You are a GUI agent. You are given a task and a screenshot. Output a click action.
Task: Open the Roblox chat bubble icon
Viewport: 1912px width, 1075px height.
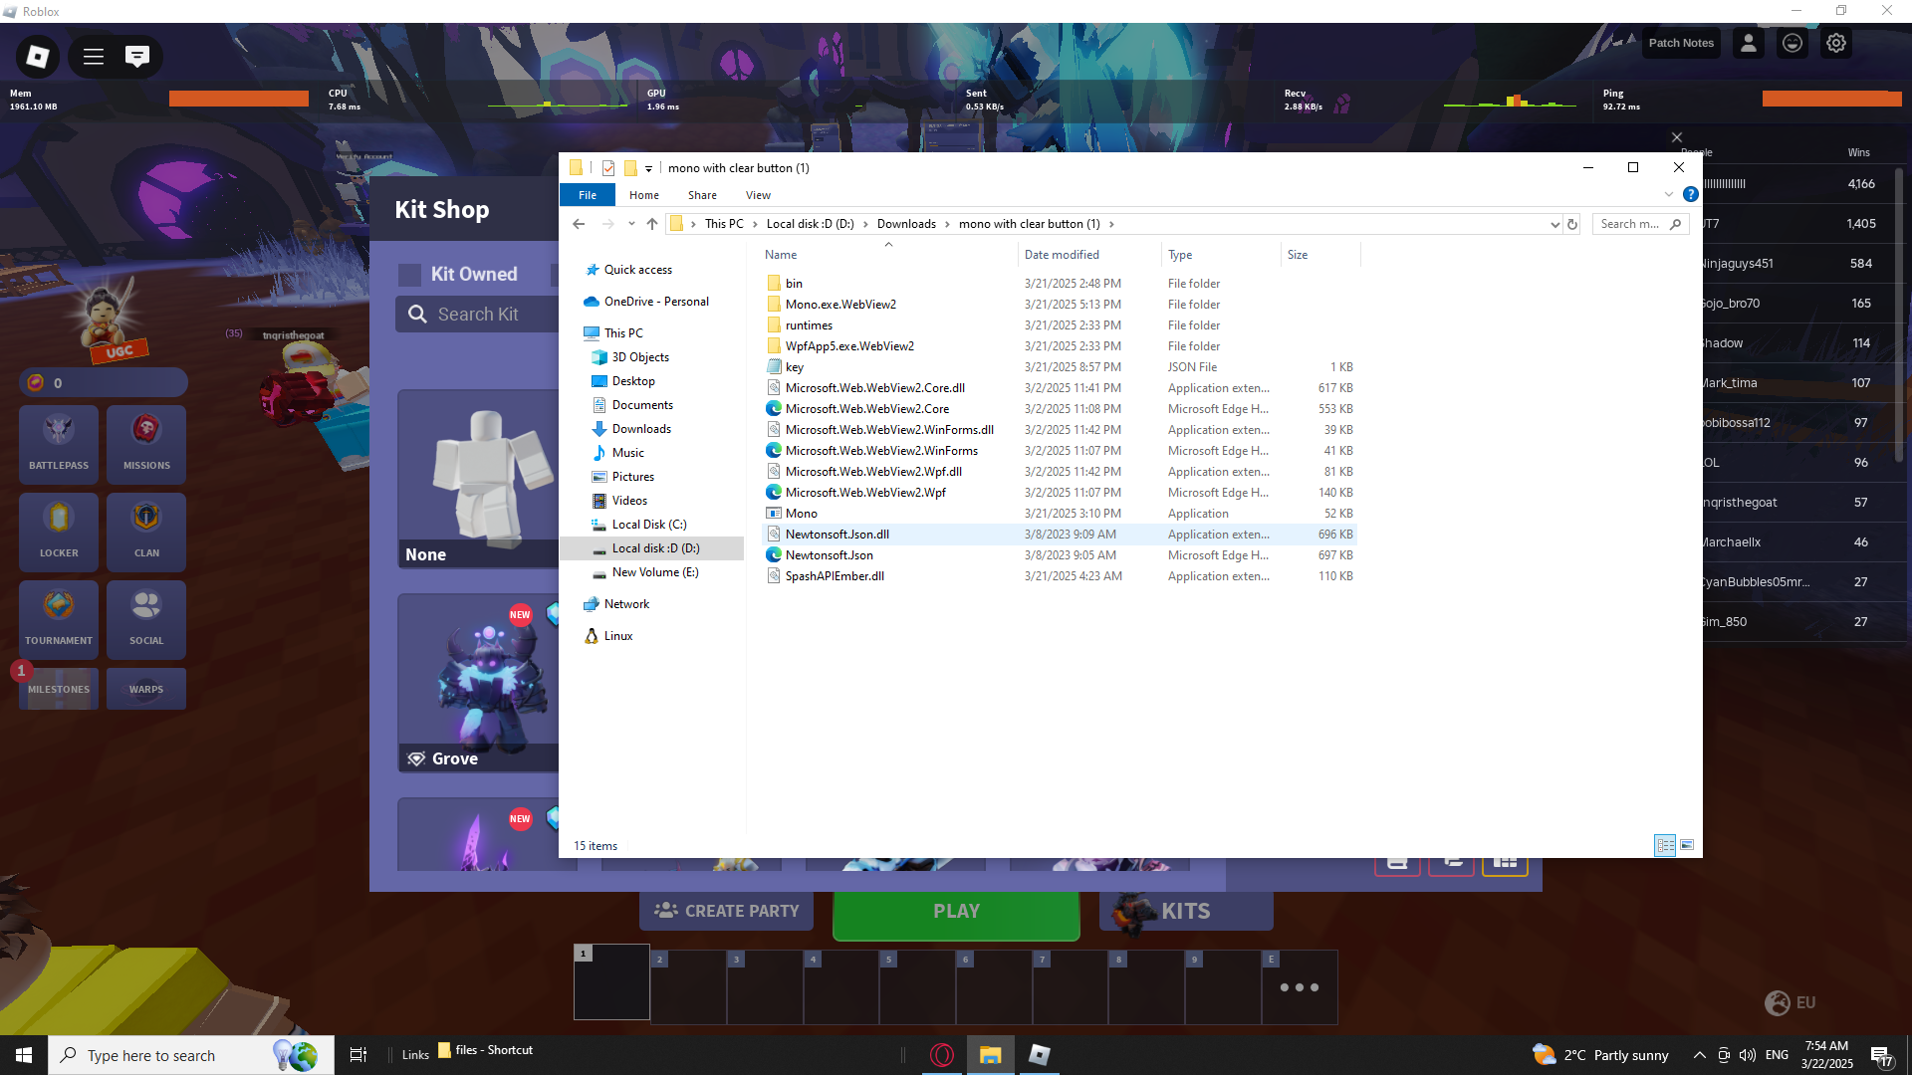tap(137, 57)
